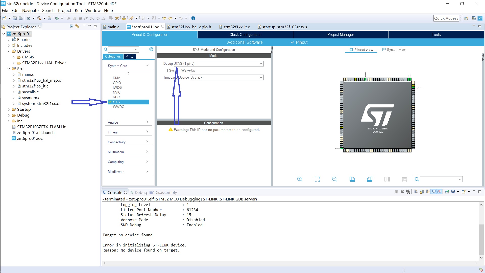The height and width of the screenshot is (273, 485).
Task: Switch sidebar to A->Z sorting
Action: click(130, 56)
